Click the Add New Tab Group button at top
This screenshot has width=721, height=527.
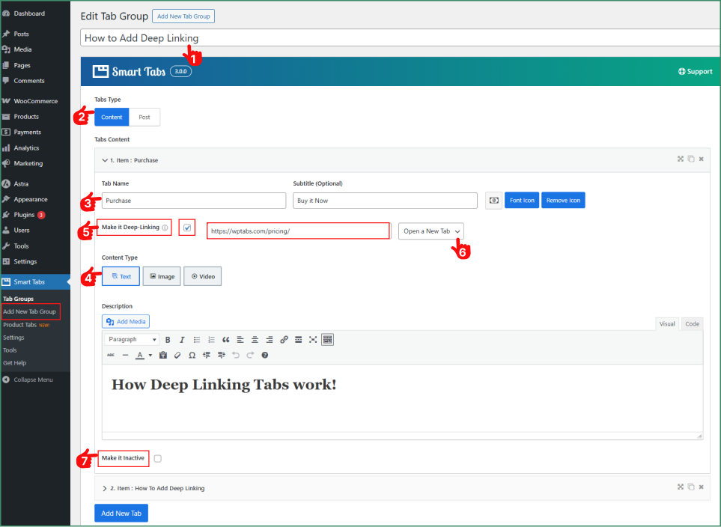pyautogui.click(x=183, y=16)
